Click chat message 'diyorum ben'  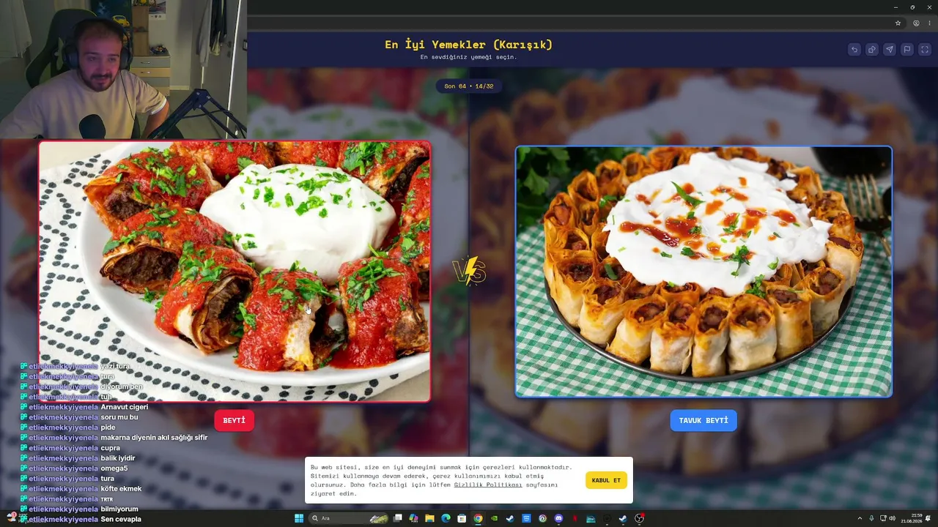pos(122,386)
